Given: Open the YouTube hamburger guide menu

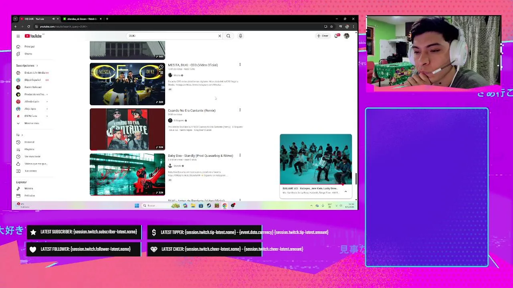Looking at the screenshot, I should coord(18,36).
